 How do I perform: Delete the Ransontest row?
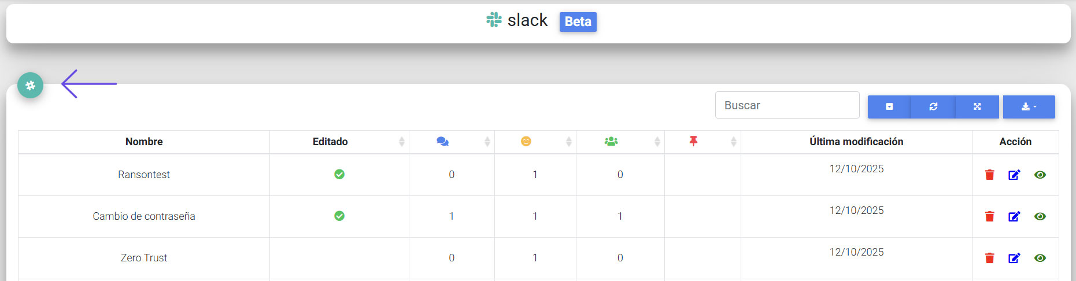click(989, 175)
